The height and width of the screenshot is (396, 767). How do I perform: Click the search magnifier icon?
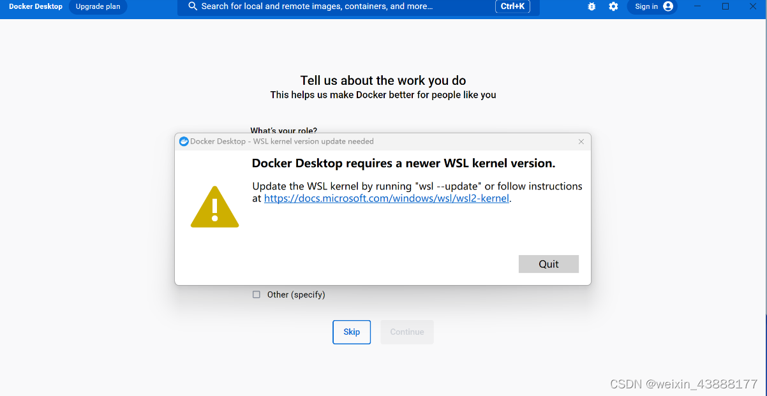point(192,6)
